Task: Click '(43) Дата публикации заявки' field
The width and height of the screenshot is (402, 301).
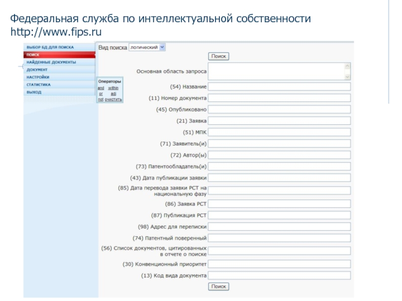Action: [279, 178]
